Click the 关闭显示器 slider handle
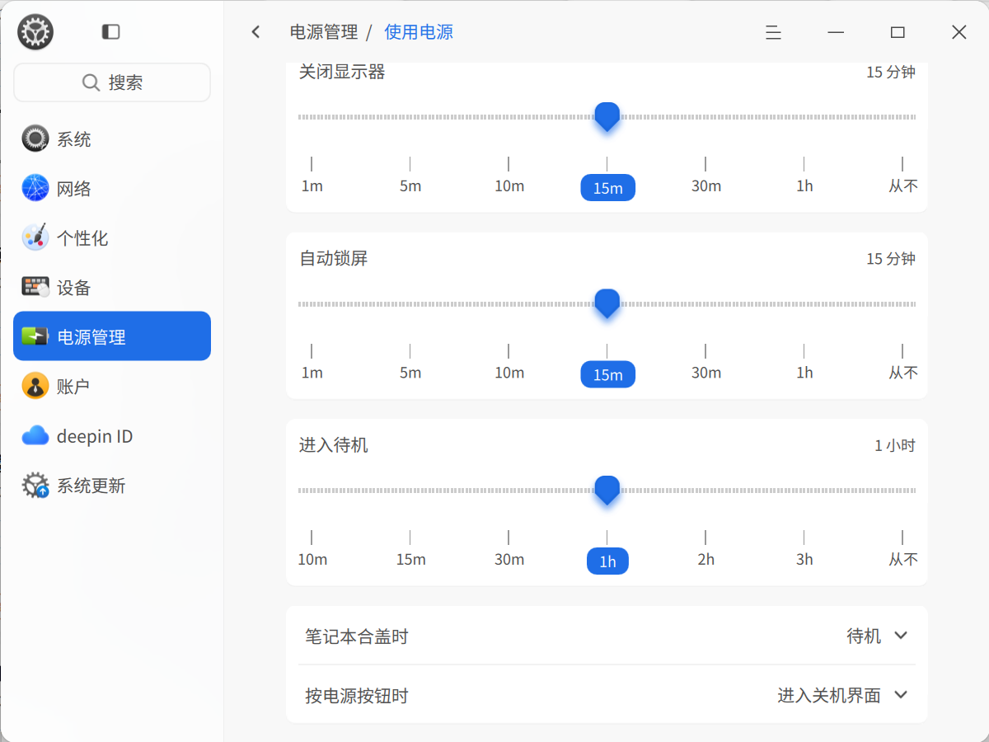This screenshot has width=989, height=742. (x=607, y=116)
